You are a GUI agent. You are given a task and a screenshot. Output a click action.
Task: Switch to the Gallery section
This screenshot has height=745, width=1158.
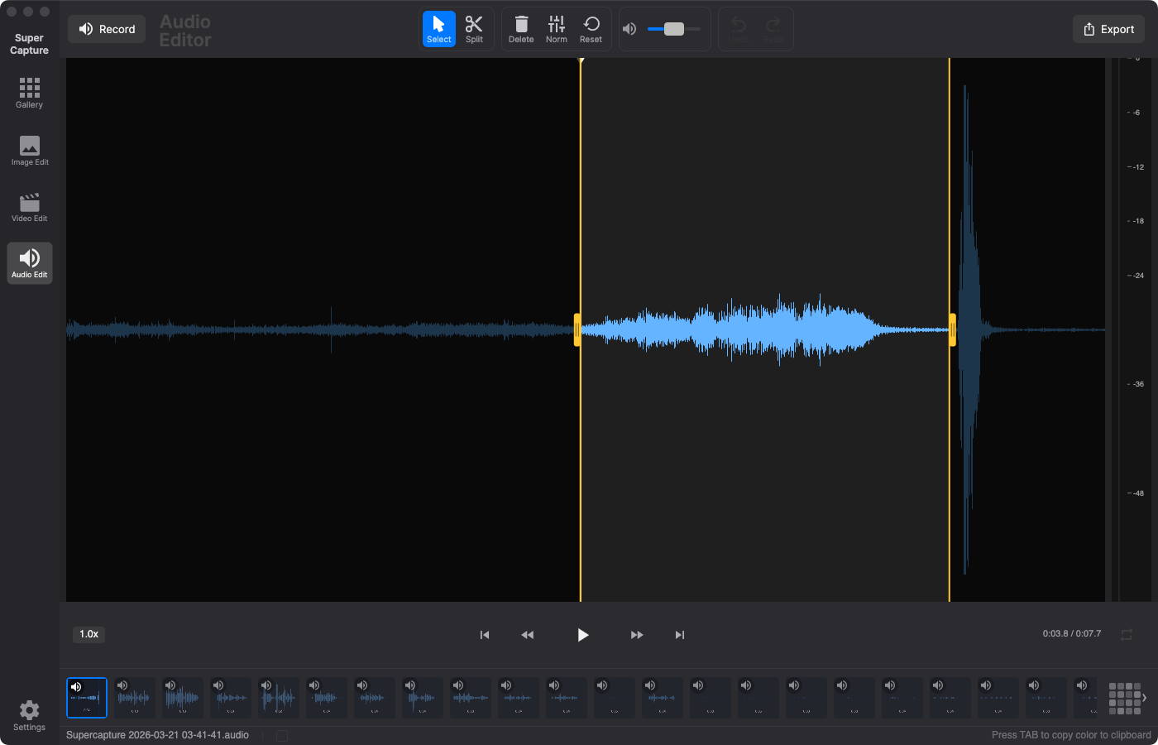coord(29,91)
